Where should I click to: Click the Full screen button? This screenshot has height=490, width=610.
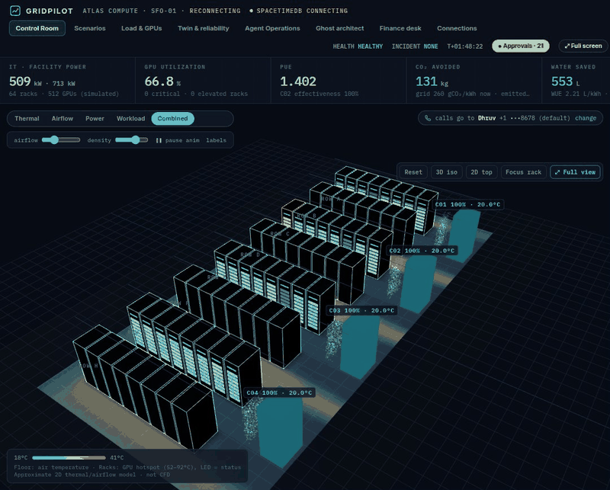[x=583, y=46]
